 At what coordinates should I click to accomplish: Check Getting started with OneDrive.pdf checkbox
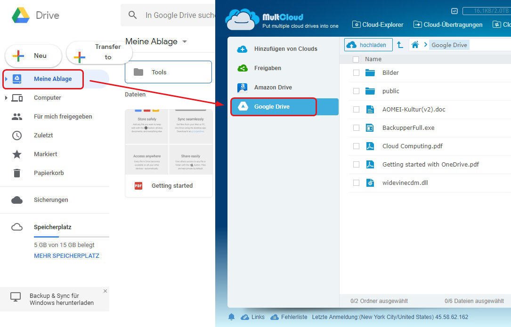(356, 165)
